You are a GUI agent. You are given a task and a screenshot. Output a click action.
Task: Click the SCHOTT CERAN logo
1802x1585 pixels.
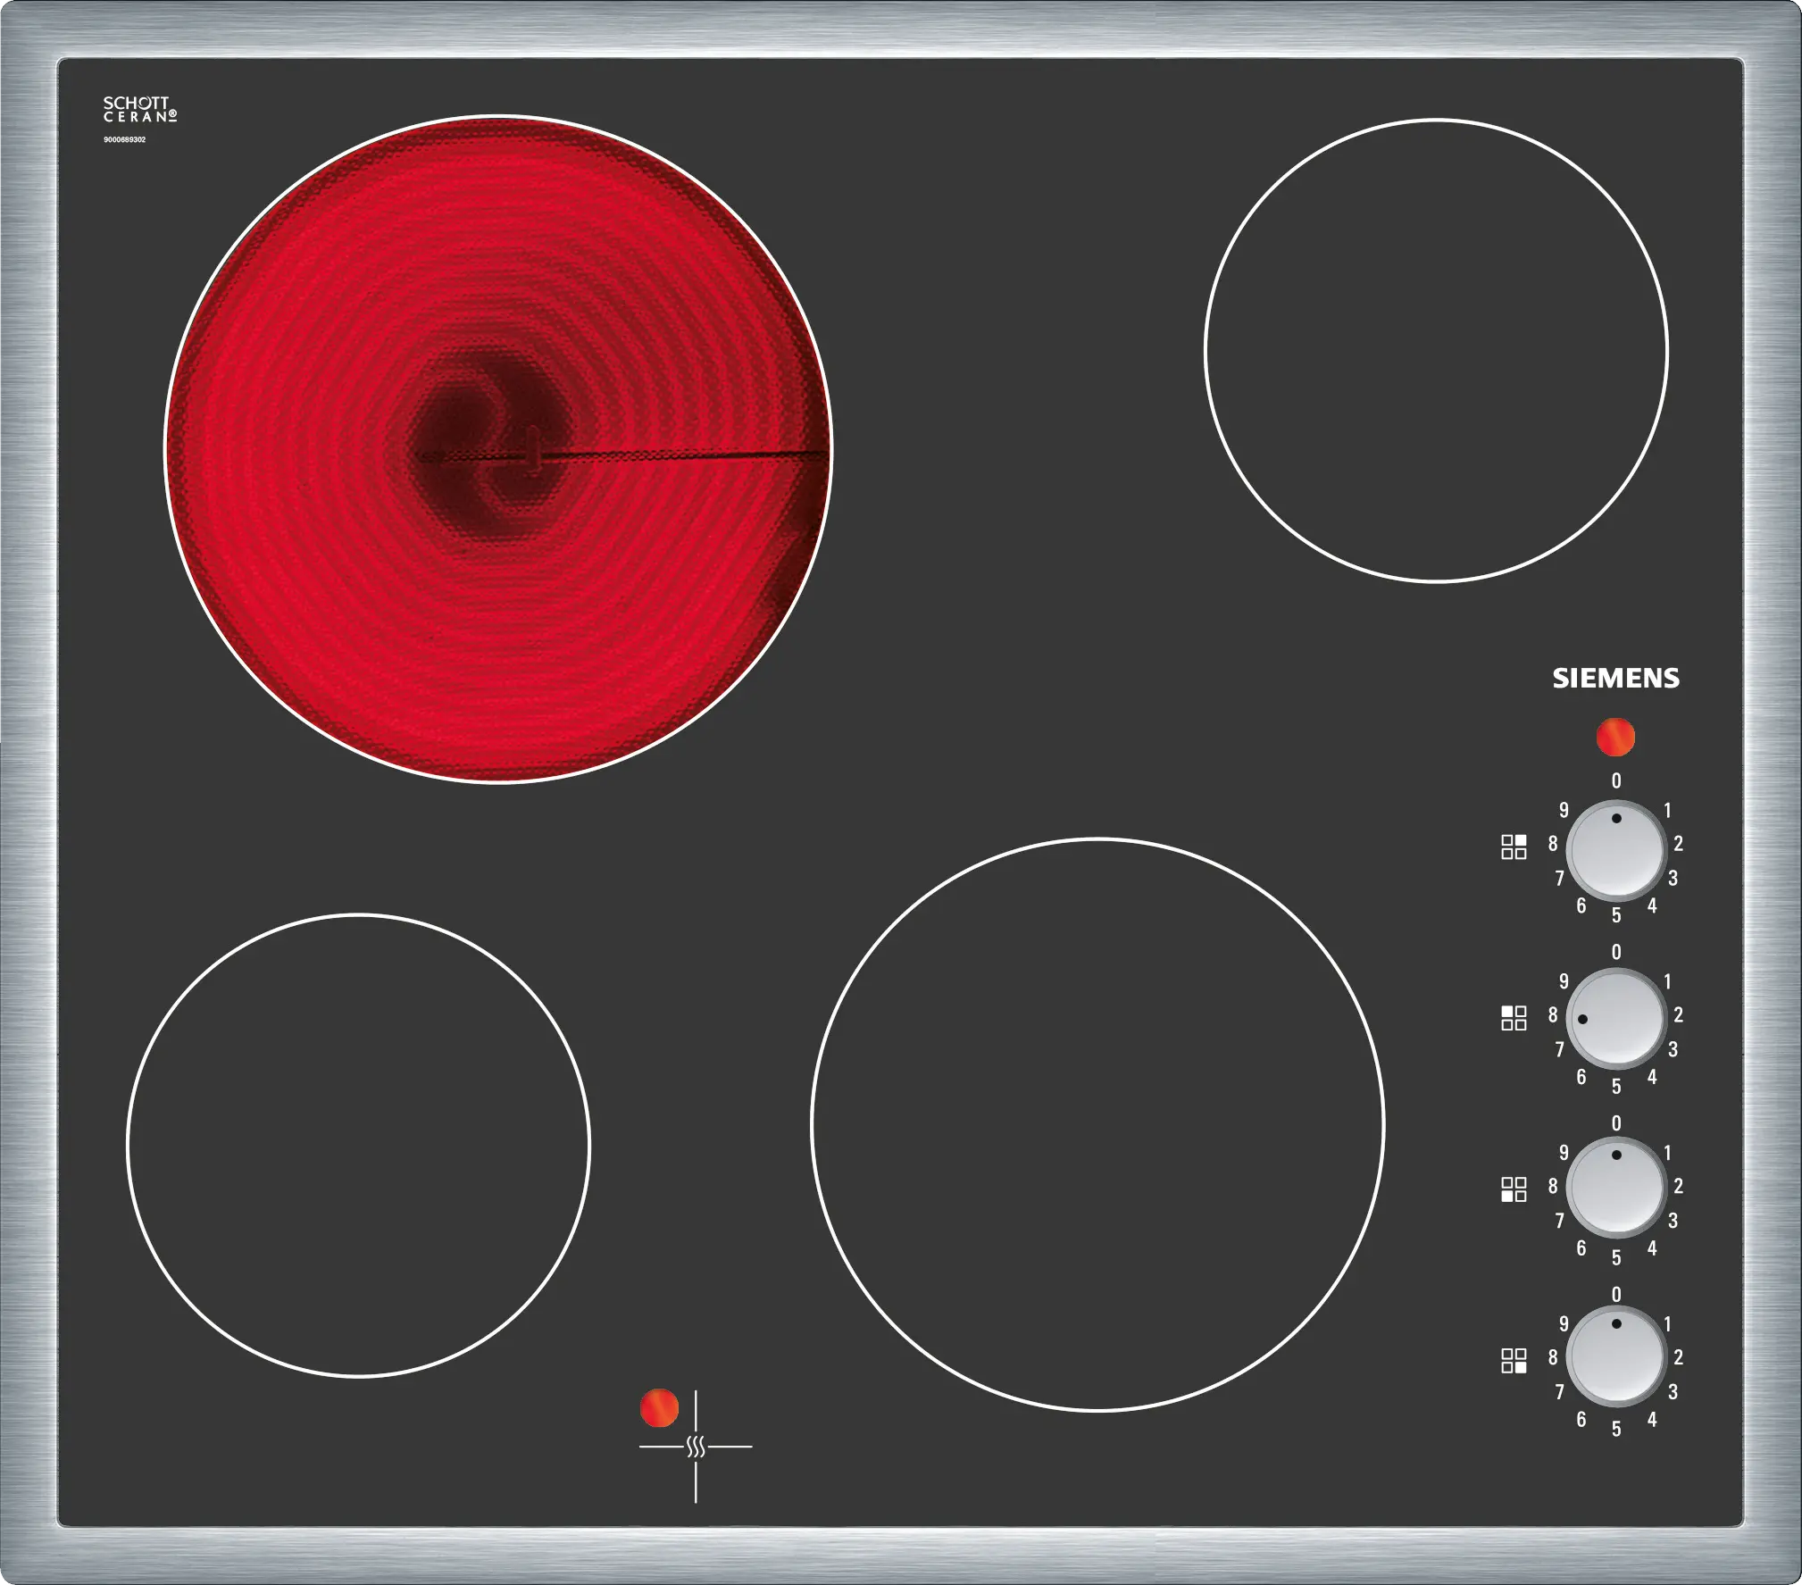pyautogui.click(x=139, y=110)
